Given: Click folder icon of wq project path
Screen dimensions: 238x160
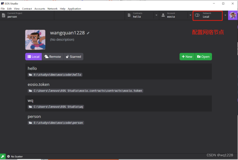Looking at the screenshot, I should pos(31,107).
